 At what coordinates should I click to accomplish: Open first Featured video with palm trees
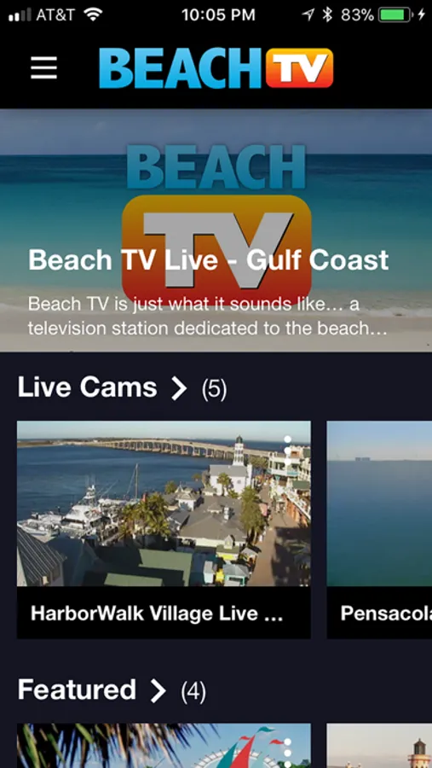point(164,746)
